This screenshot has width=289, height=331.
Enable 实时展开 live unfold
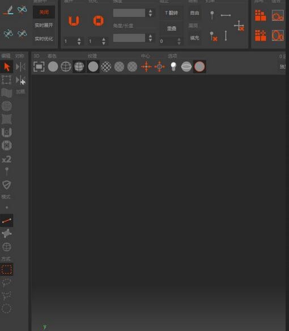point(44,26)
